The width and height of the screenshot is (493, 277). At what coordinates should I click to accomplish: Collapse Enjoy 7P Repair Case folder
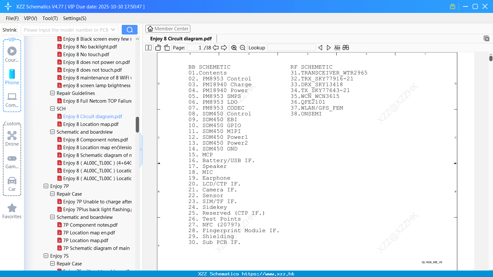pyautogui.click(x=52, y=194)
